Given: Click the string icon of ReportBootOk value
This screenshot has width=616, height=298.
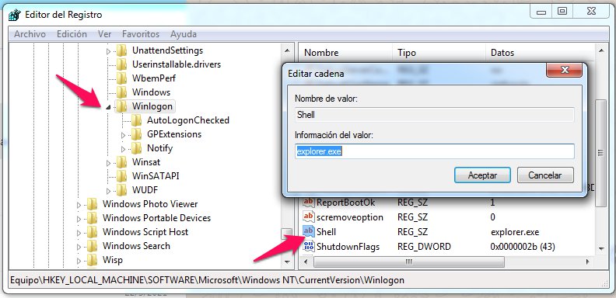Looking at the screenshot, I should (309, 203).
